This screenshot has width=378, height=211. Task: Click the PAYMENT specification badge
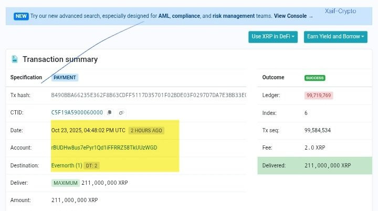tap(65, 77)
